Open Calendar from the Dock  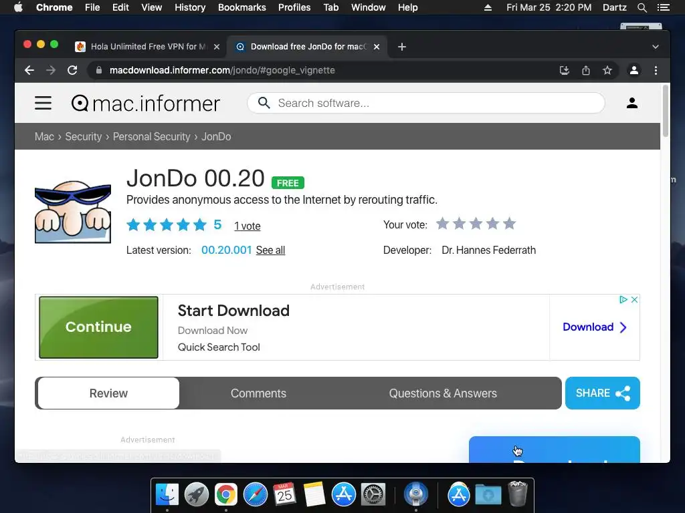pyautogui.click(x=284, y=495)
